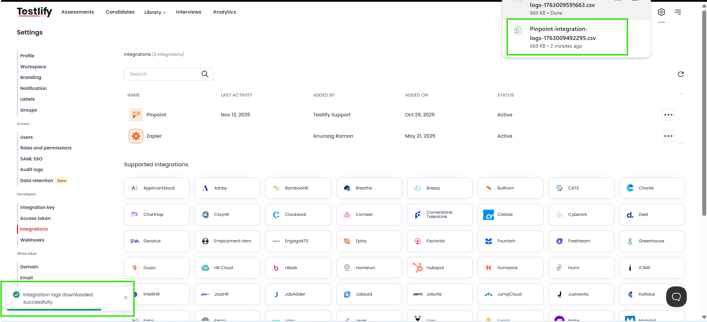Open Branding settings in sidebar

point(31,77)
